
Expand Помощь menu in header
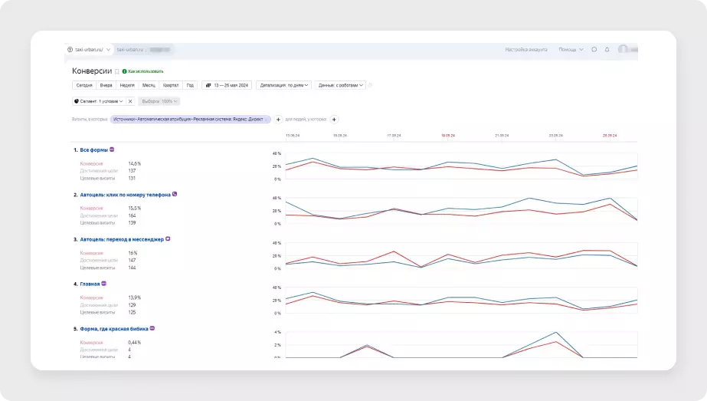coord(571,49)
